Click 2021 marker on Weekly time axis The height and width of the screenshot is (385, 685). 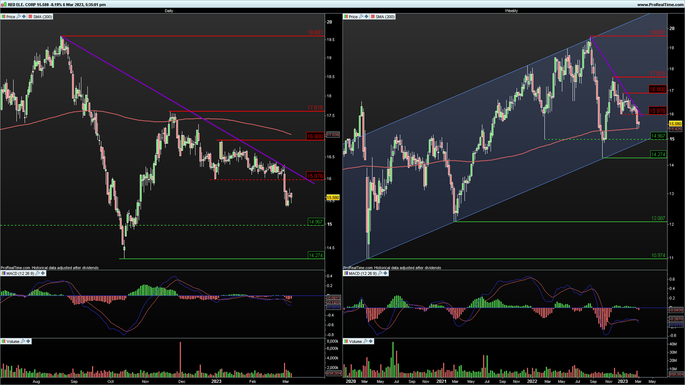point(441,382)
